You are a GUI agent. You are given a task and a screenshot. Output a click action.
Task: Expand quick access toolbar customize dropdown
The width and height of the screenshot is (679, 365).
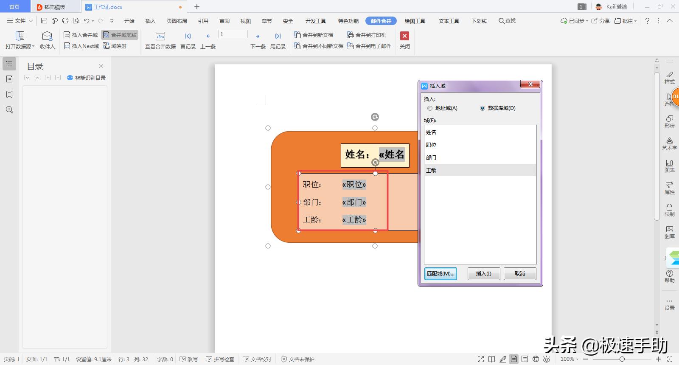point(112,21)
